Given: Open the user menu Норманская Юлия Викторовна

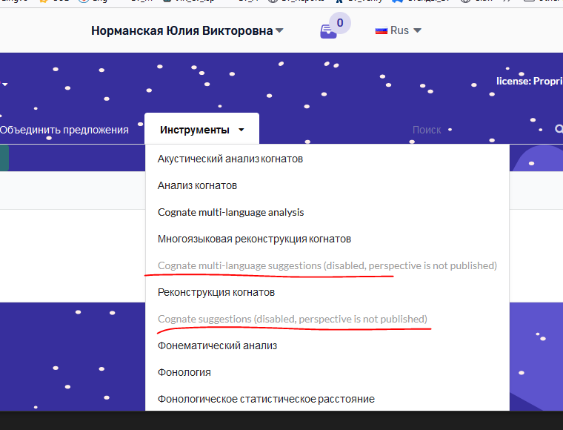Looking at the screenshot, I should tap(187, 31).
